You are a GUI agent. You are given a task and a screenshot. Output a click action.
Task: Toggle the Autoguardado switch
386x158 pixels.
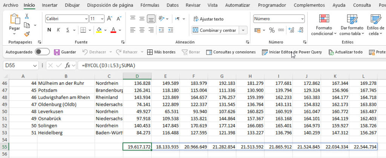pyautogui.click(x=42, y=52)
